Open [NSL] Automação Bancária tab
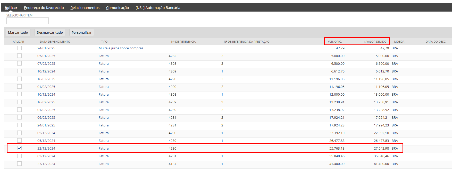 click(158, 8)
